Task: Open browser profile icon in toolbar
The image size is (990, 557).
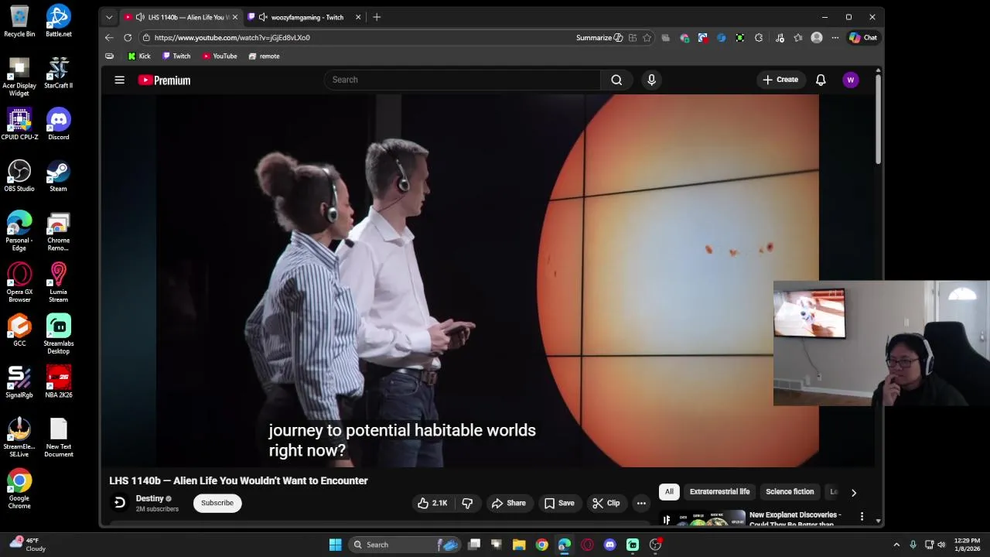Action: point(817,37)
